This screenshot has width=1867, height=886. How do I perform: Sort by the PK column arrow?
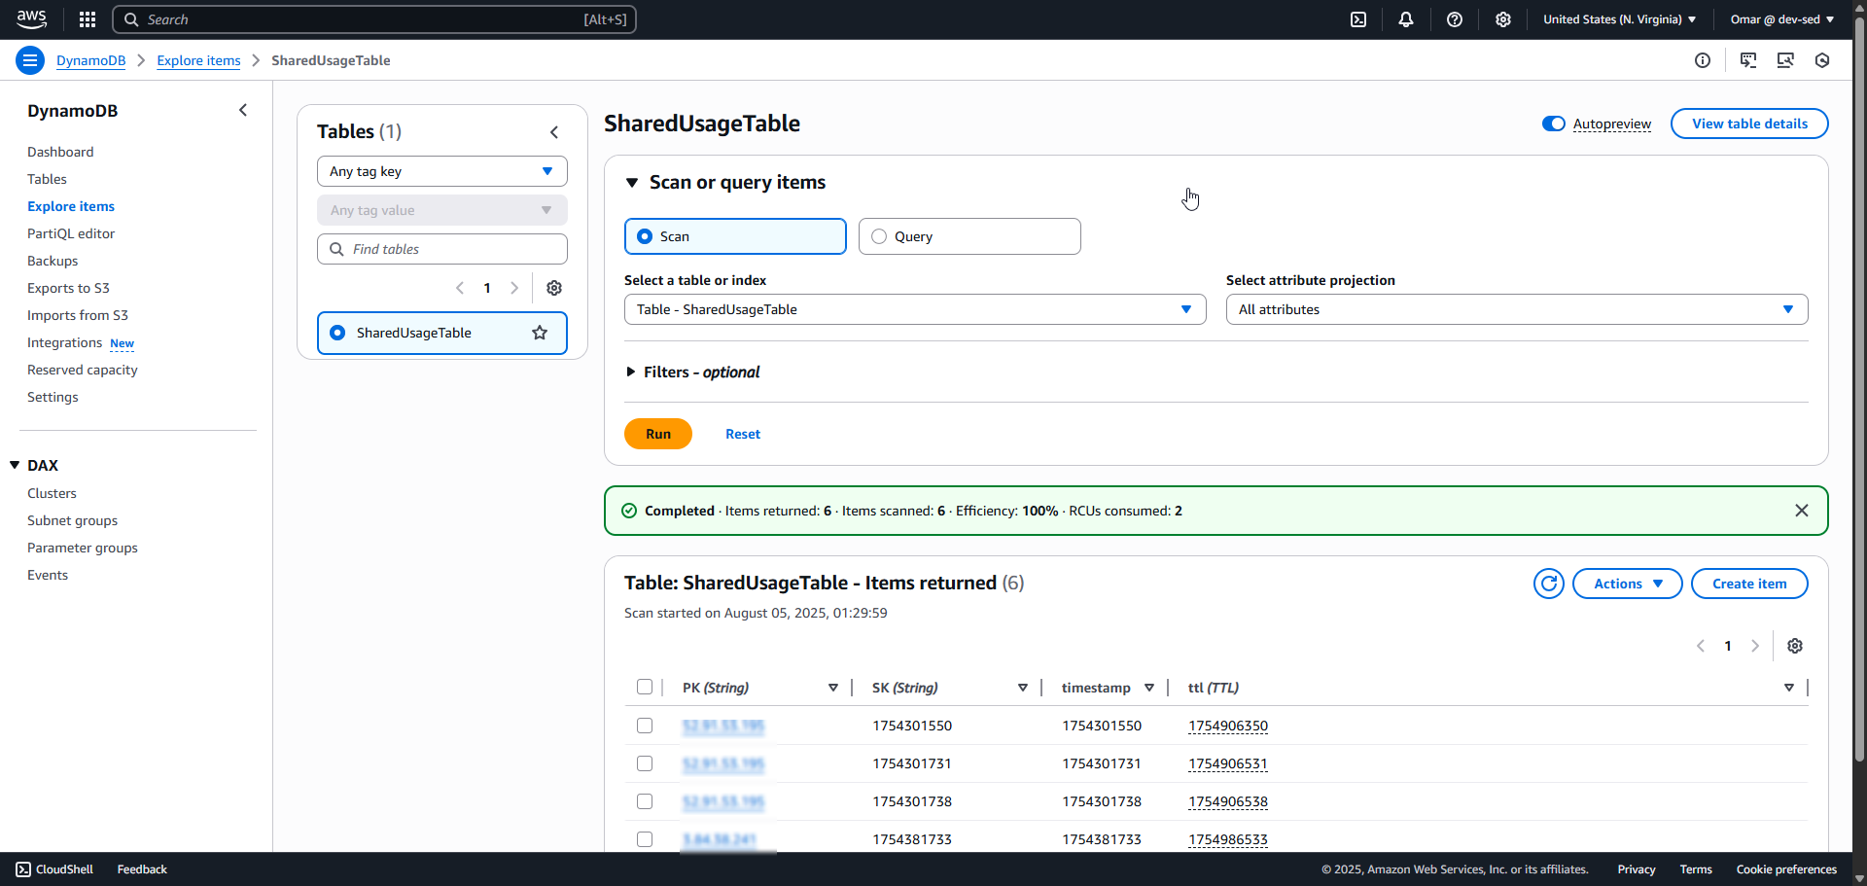(x=833, y=688)
